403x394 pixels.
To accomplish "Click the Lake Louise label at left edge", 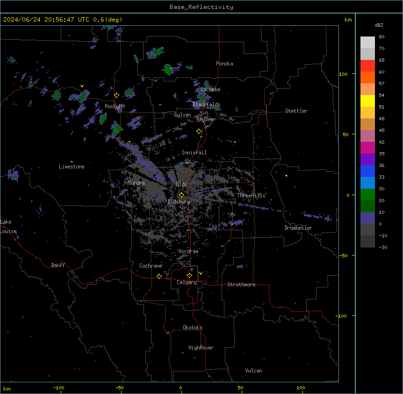I will coord(8,226).
